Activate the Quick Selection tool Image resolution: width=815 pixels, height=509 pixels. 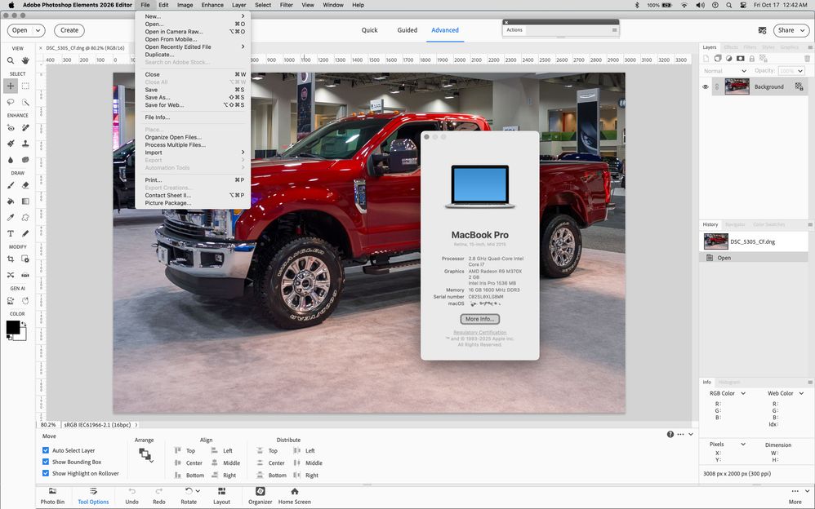[x=25, y=103]
